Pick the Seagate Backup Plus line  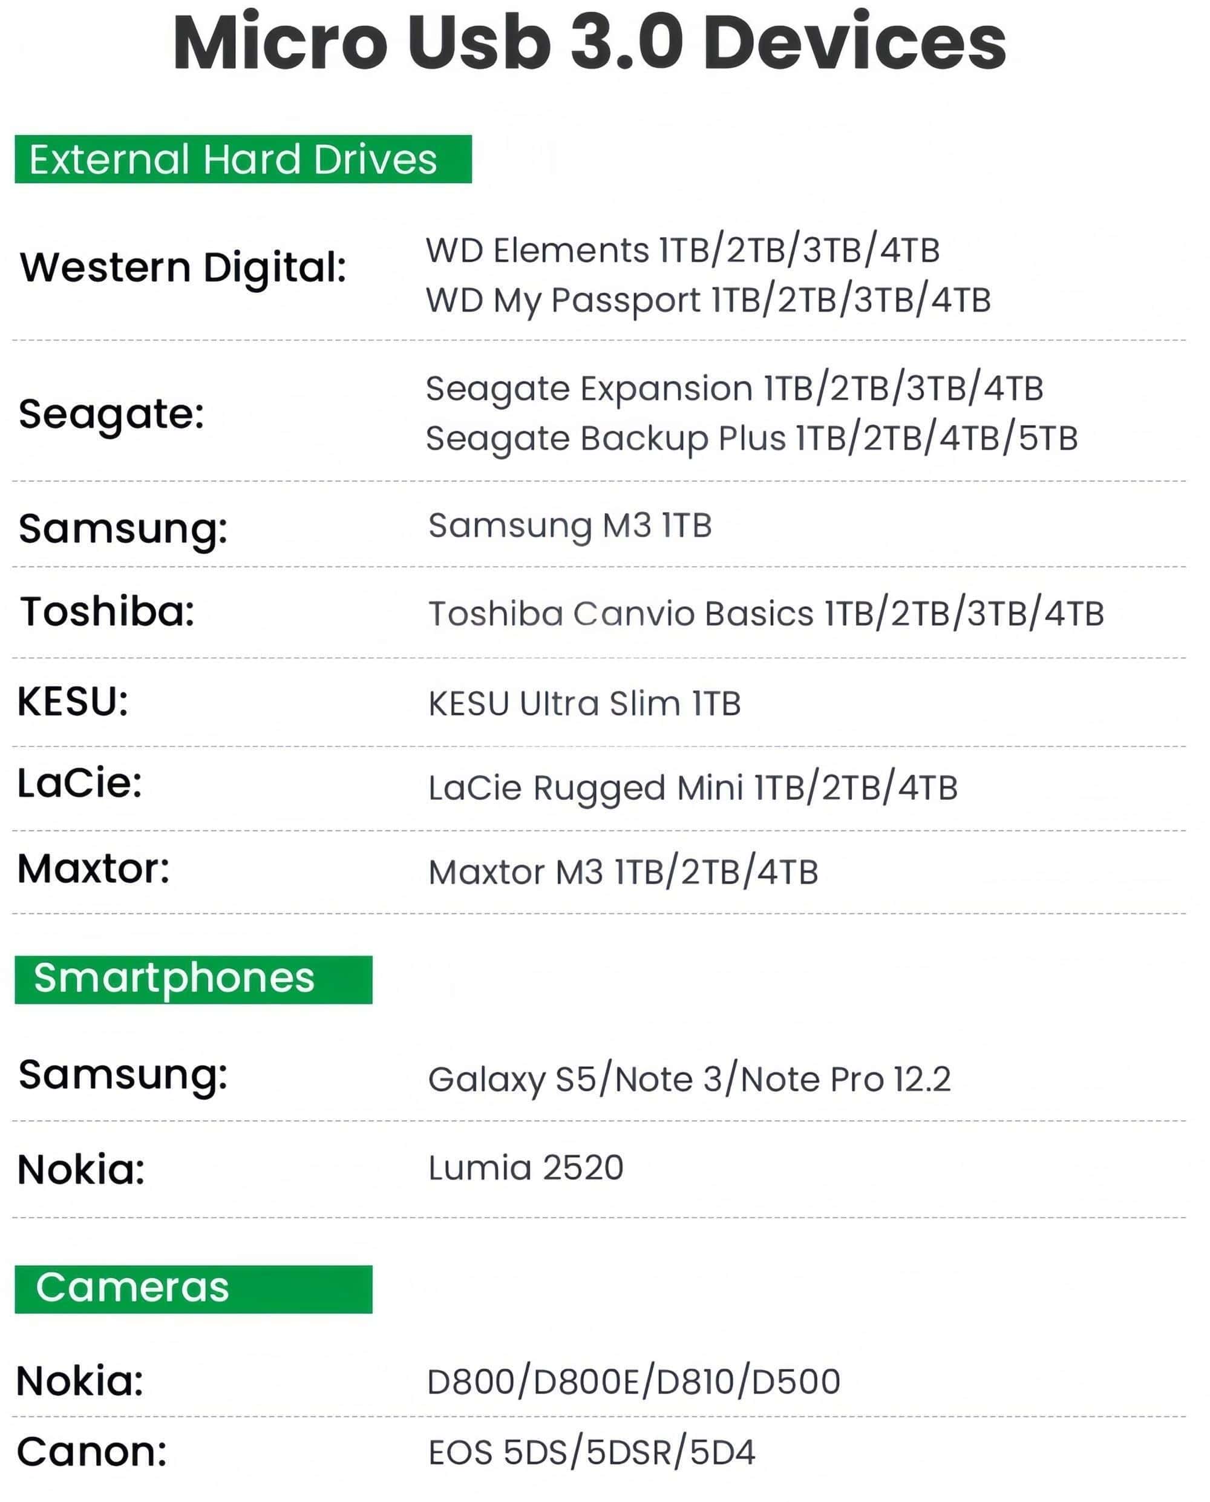[x=751, y=439]
